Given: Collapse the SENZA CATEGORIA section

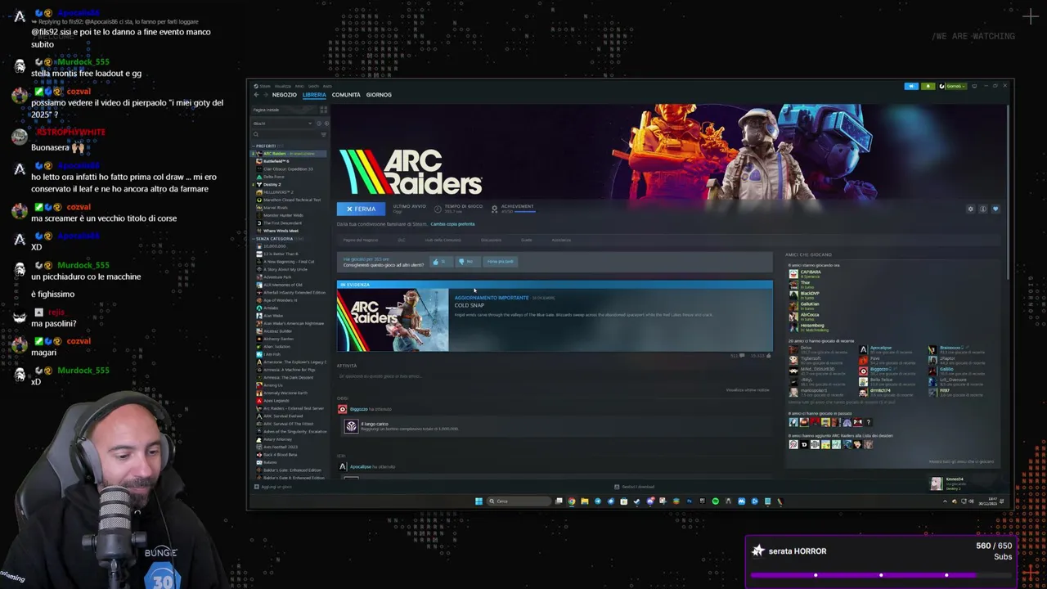Looking at the screenshot, I should pyautogui.click(x=254, y=239).
